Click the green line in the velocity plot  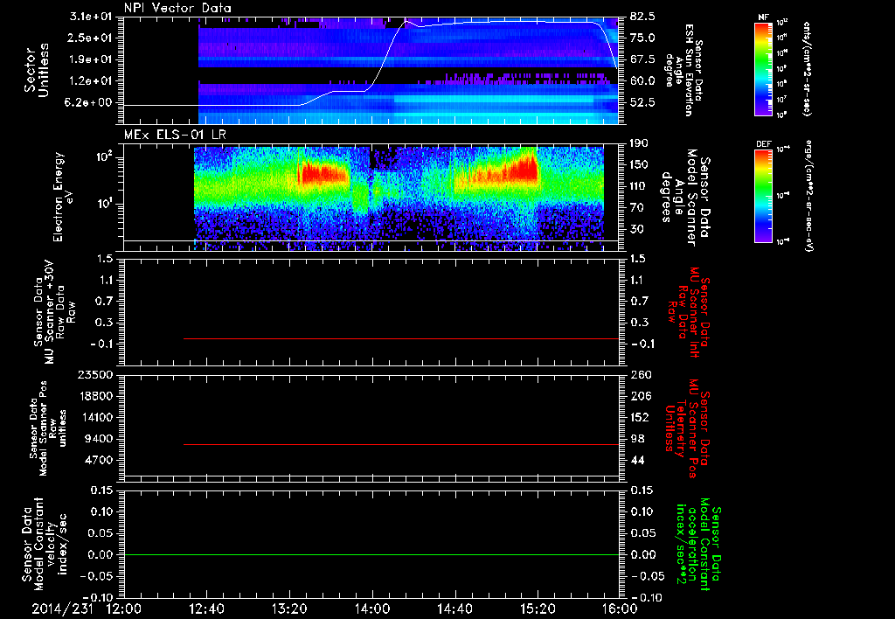(371, 554)
